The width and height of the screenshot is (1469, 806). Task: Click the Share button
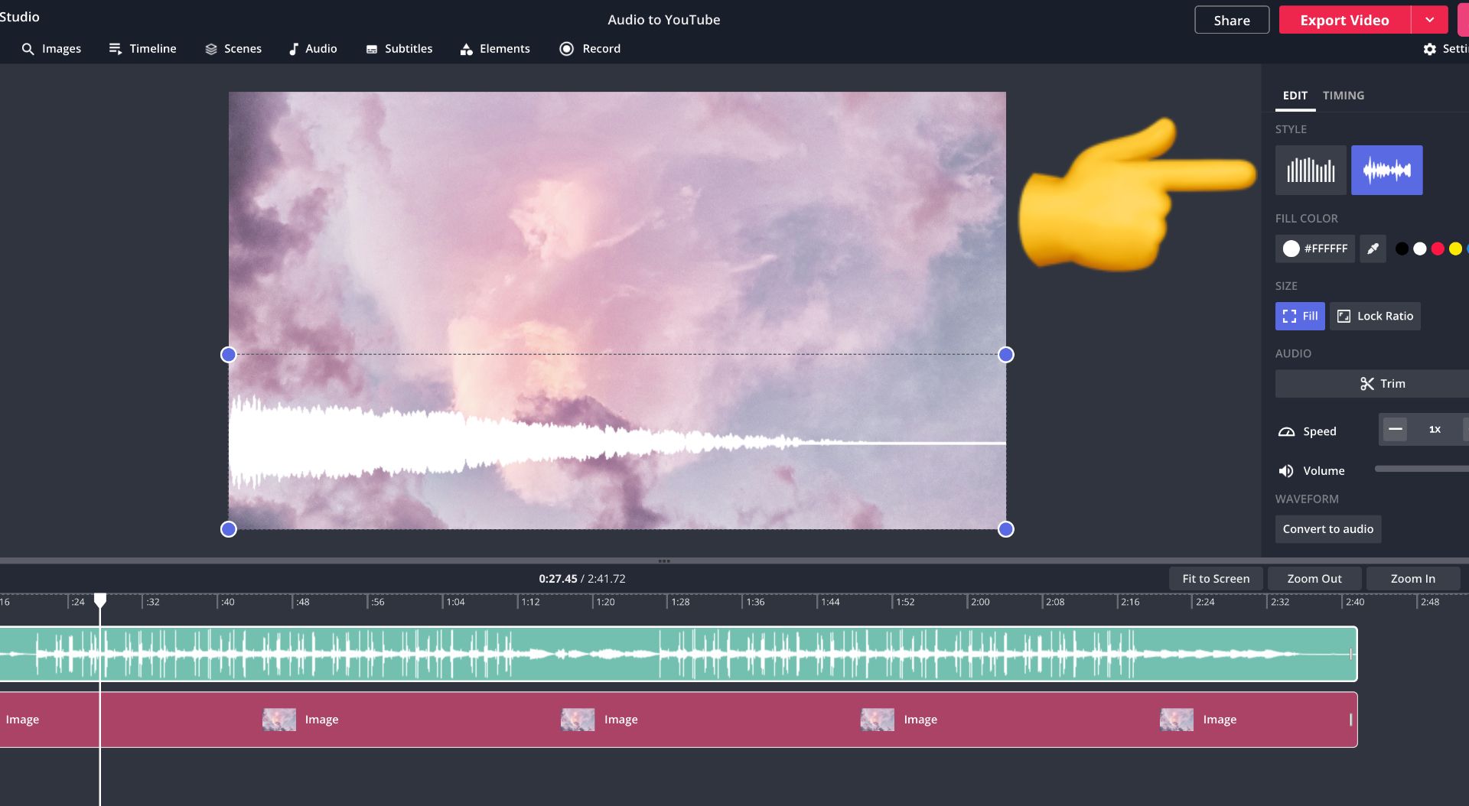pos(1231,20)
